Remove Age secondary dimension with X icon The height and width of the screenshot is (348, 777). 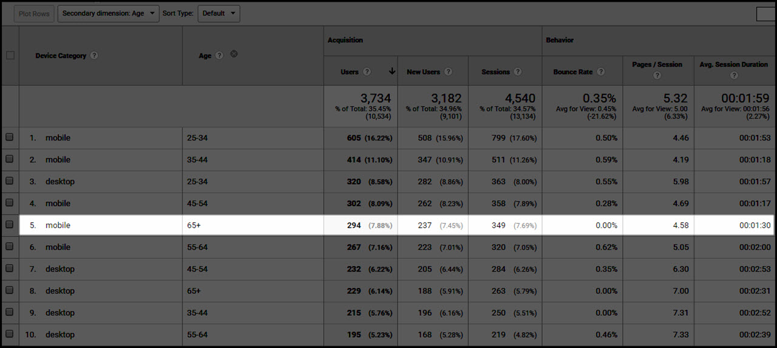[x=234, y=54]
